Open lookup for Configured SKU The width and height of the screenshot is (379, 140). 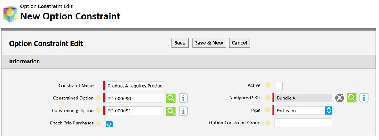coord(352,98)
